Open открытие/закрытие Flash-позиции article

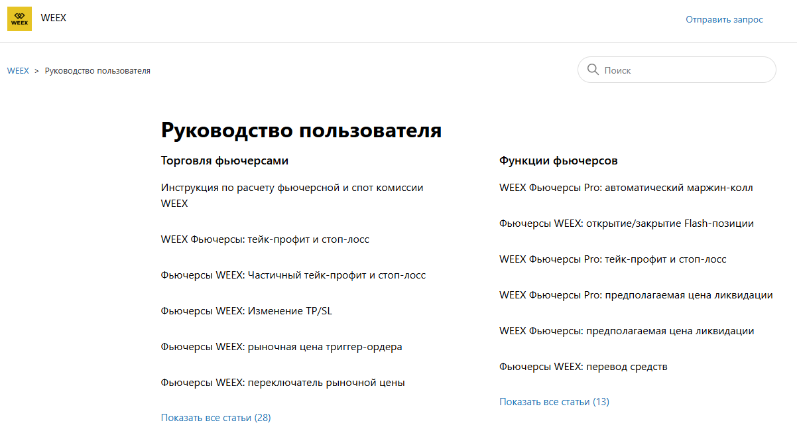627,223
